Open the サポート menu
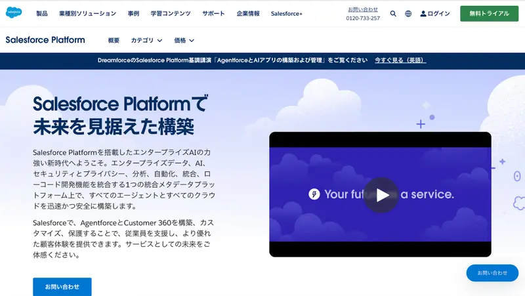 (213, 14)
